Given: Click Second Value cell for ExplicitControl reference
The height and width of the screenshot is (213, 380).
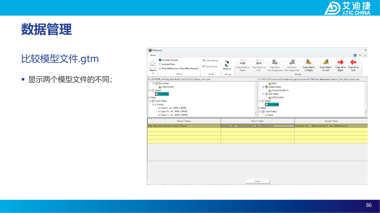Looking at the screenshot, I should (331, 126).
